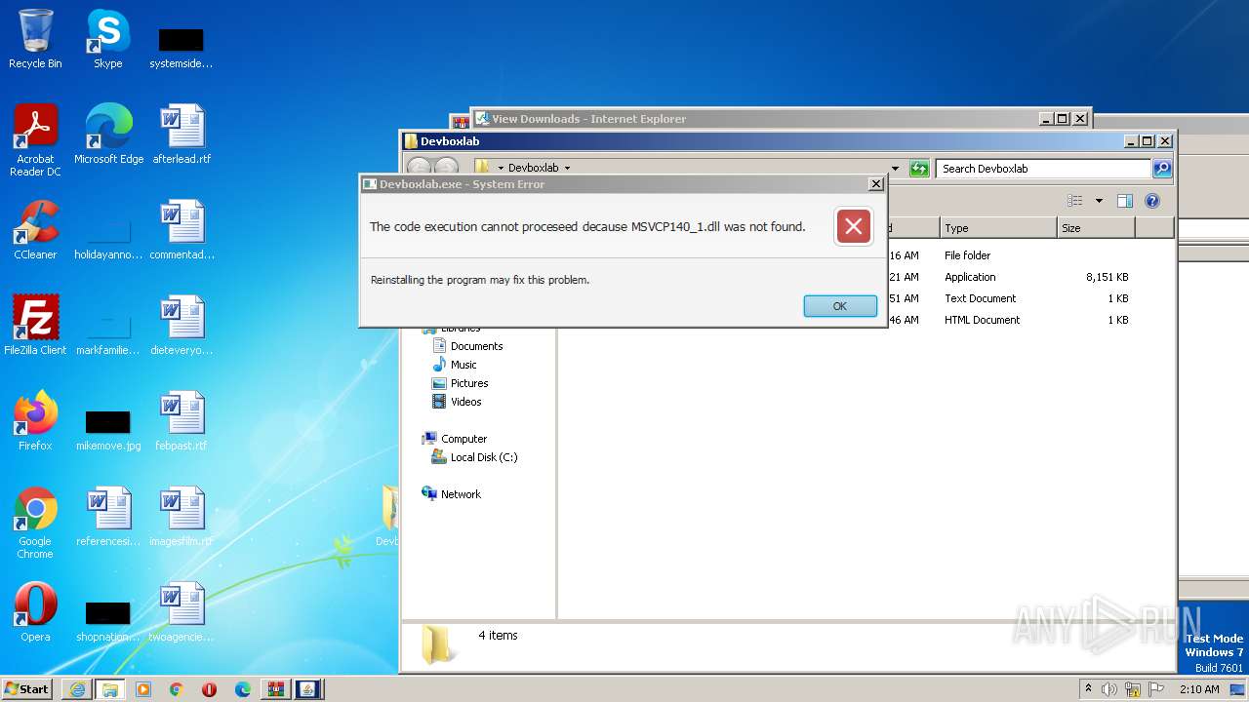The image size is (1249, 702).
Task: Open Google Chrome desktop shortcut
Action: (35, 523)
